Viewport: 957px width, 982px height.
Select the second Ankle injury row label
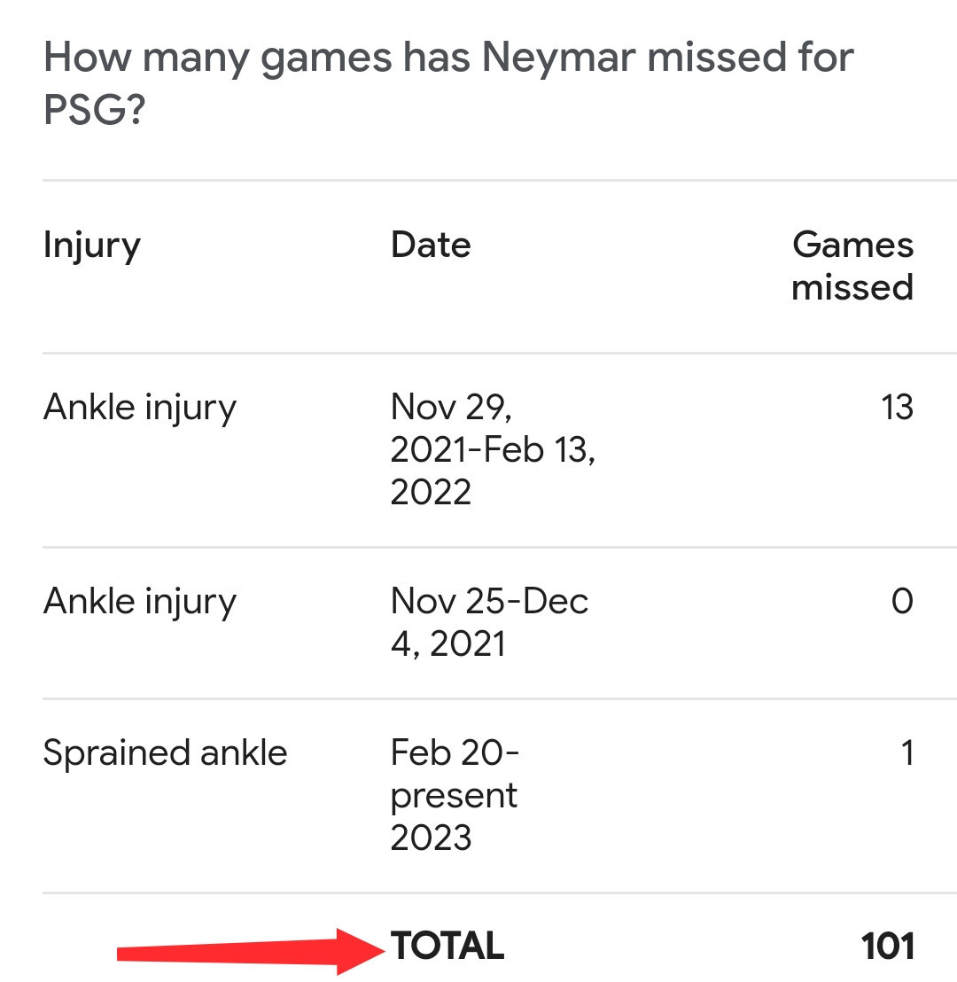coord(140,603)
